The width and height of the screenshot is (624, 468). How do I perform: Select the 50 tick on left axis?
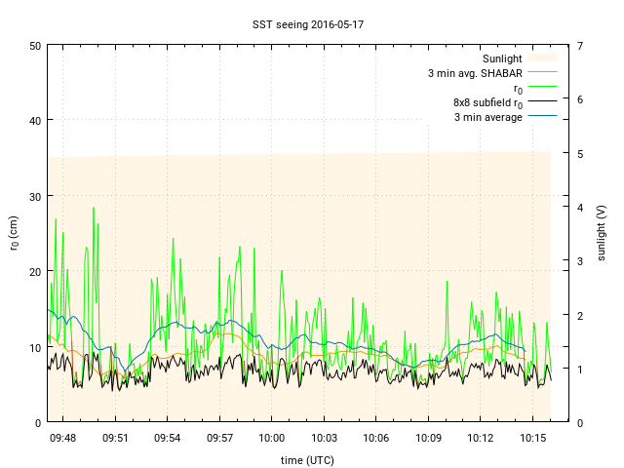coord(34,46)
